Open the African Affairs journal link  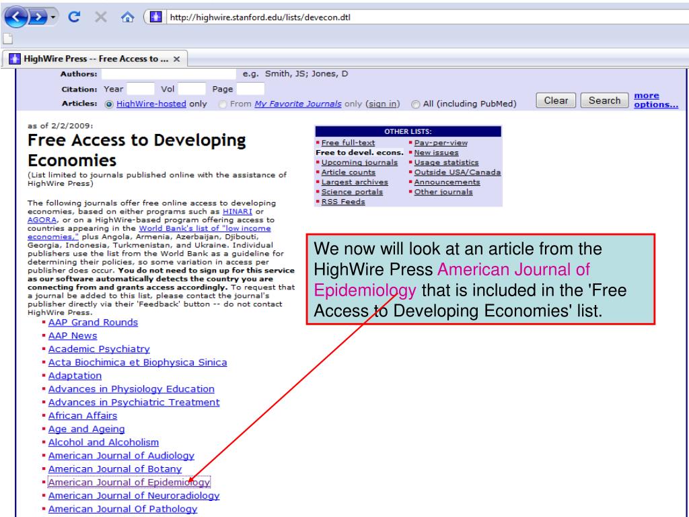click(83, 416)
